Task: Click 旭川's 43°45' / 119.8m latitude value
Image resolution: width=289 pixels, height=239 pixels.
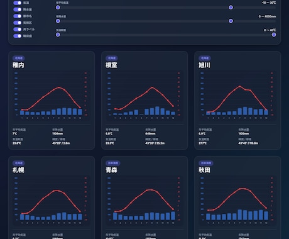Action: [248, 143]
